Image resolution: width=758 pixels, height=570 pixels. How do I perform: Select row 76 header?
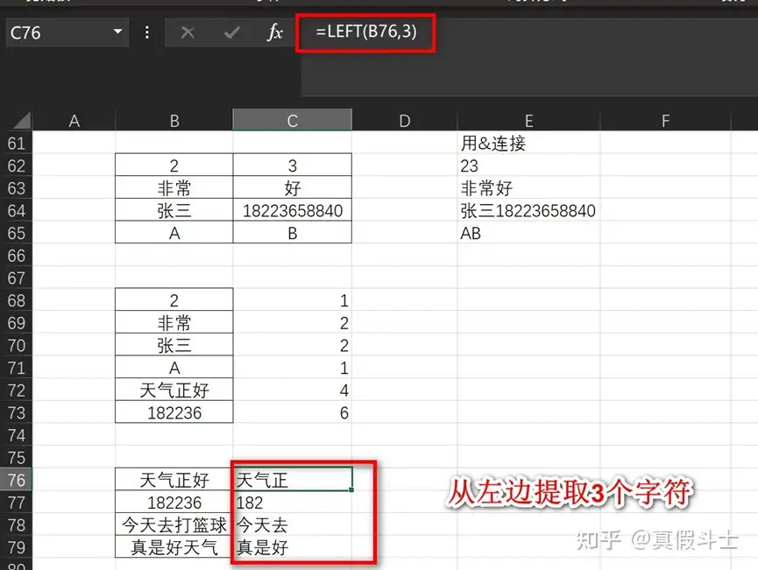pyautogui.click(x=18, y=480)
